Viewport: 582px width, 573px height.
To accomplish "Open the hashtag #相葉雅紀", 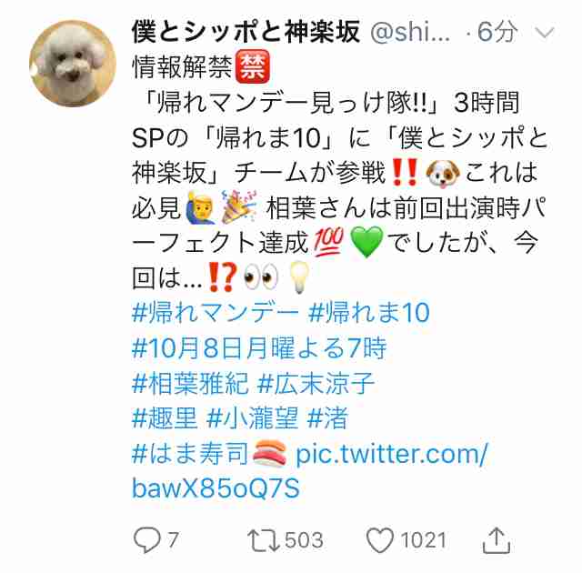I will (190, 383).
